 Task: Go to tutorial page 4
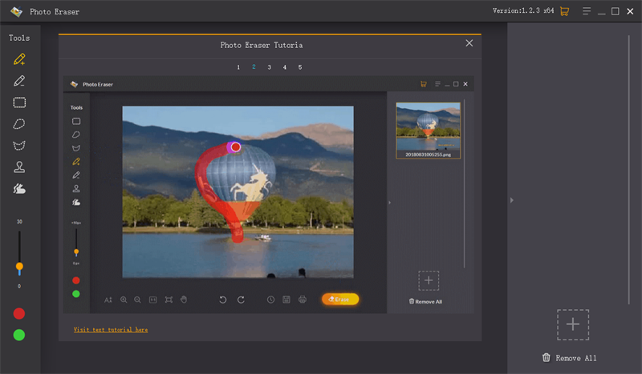click(x=285, y=67)
